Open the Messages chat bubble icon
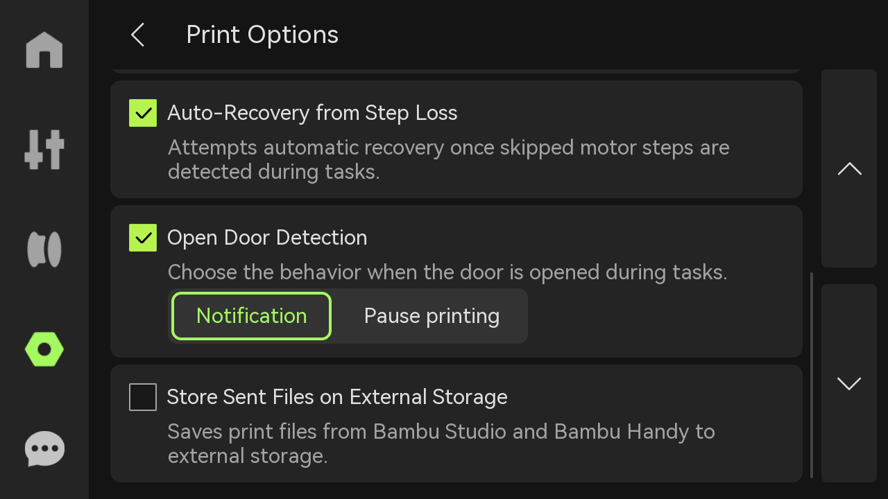This screenshot has width=888, height=499. click(44, 449)
